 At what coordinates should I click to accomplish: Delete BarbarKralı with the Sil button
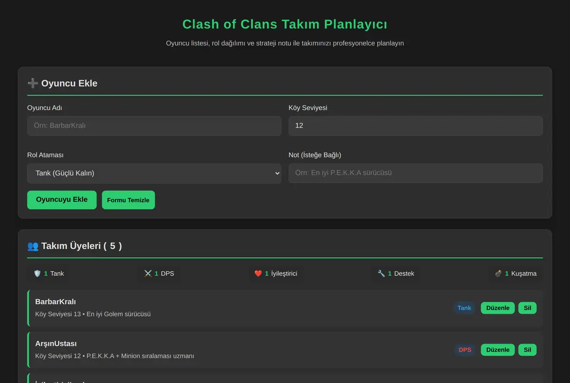[x=527, y=308]
